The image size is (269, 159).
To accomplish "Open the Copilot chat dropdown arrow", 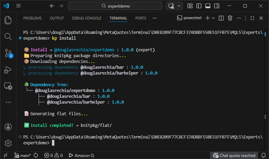I will [x=179, y=6].
